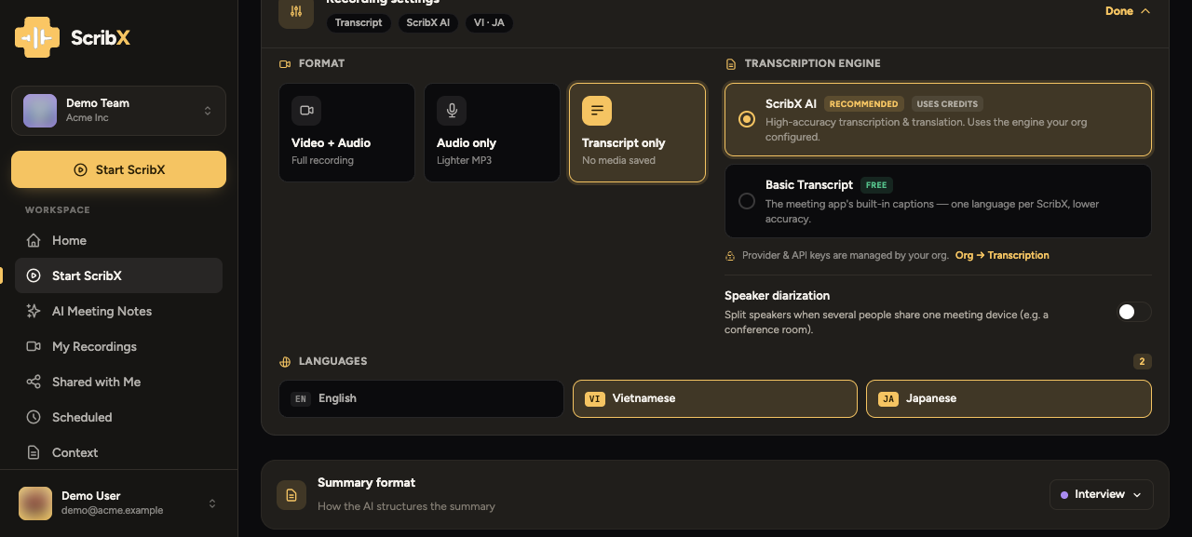Click the languages count badge 2
The height and width of the screenshot is (537, 1192).
point(1143,361)
